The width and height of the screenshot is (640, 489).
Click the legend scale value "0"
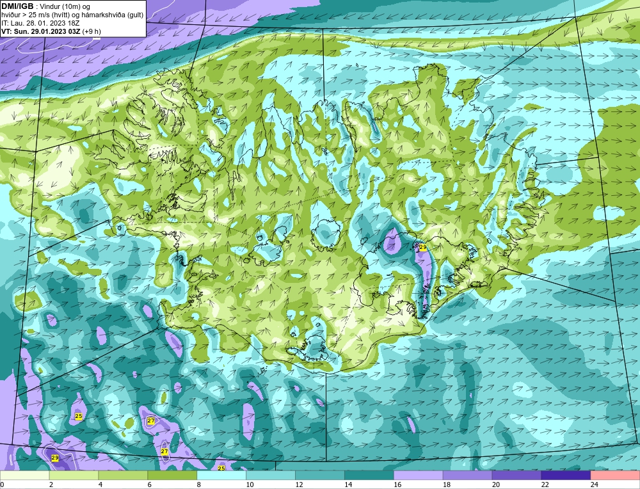[x=2, y=485]
